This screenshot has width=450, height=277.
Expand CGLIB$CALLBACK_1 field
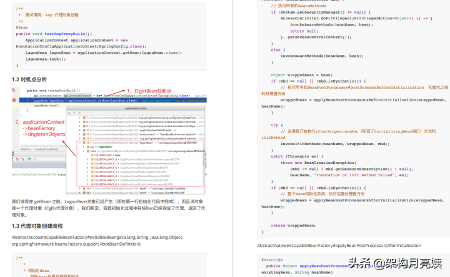[x=87, y=163]
